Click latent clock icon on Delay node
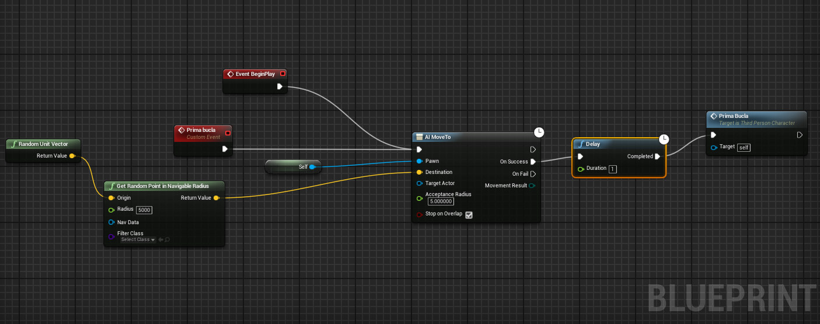820x324 pixels. coord(664,139)
